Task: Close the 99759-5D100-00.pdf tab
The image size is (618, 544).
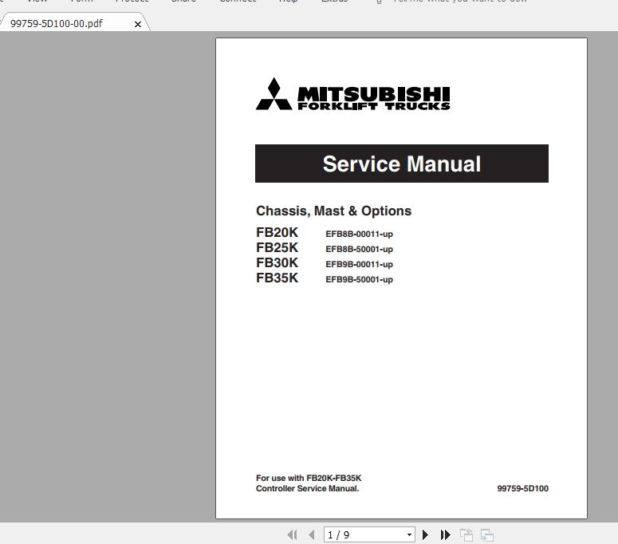Action: 138,25
